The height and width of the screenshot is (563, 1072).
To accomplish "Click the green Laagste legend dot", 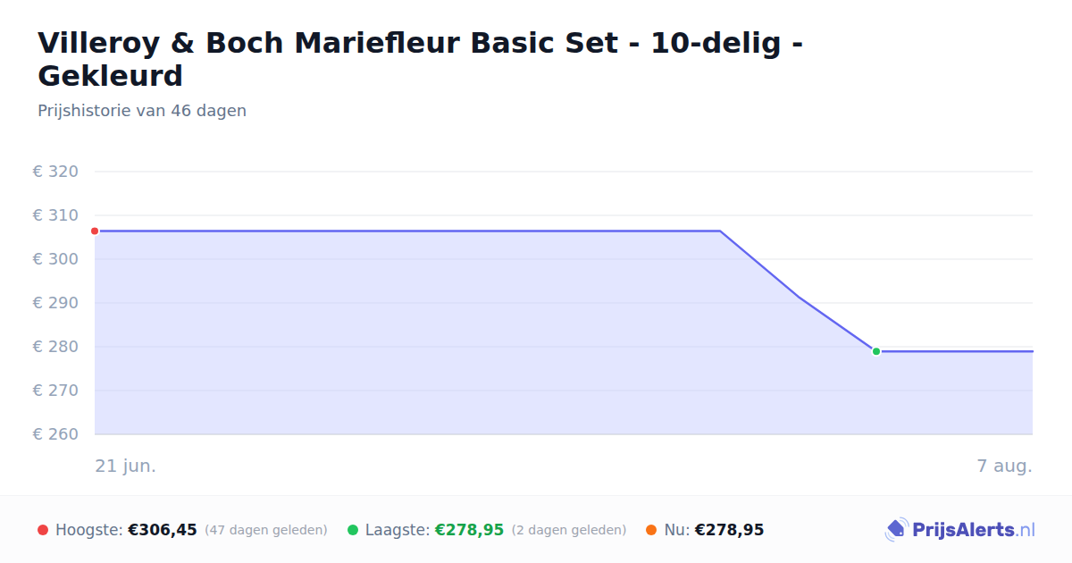I will pos(353,530).
